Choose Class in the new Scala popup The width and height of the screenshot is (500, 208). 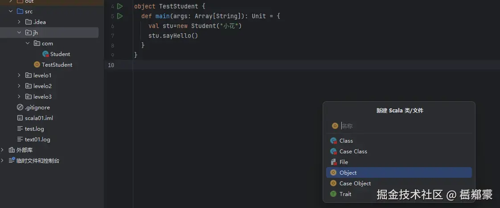point(346,140)
